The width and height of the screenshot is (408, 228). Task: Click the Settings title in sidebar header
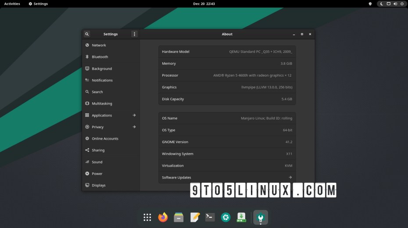tap(111, 34)
